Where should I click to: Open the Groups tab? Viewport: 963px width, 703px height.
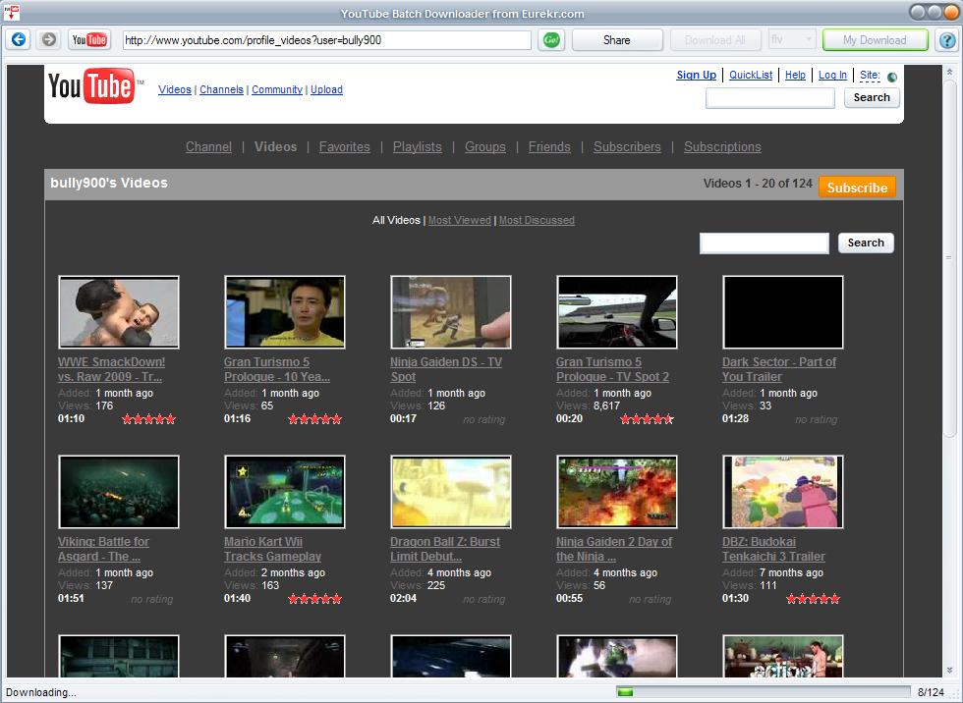pyautogui.click(x=485, y=147)
